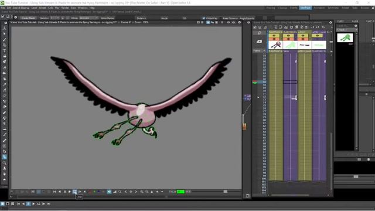Jump to last frame in viewer playback bar
Viewport: 375px width, 211px height.
pos(84,192)
